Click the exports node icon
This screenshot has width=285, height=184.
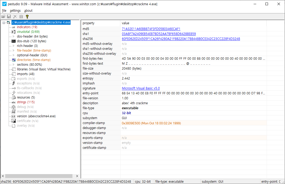[x=14, y=79]
